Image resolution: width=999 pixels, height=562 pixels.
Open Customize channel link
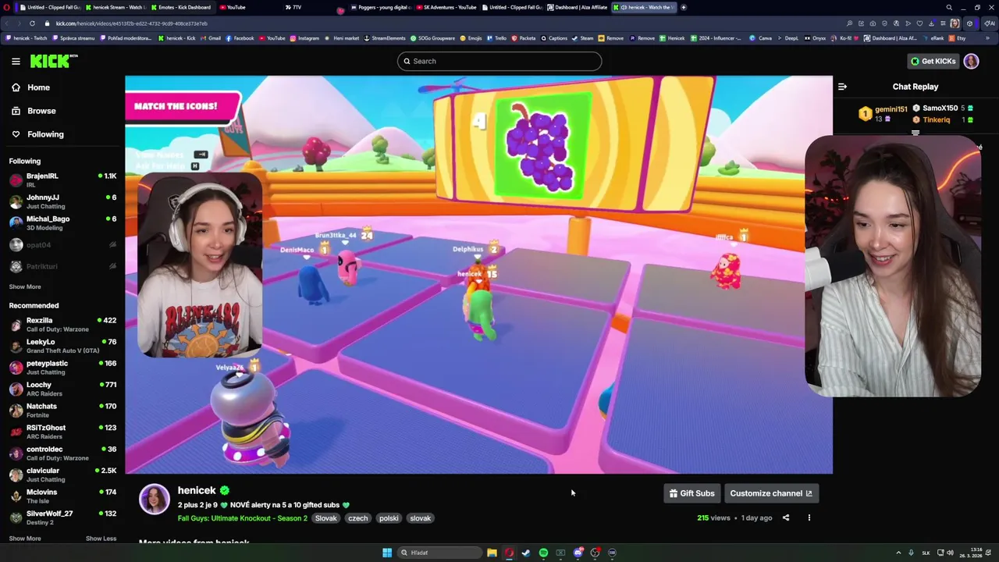pyautogui.click(x=771, y=493)
